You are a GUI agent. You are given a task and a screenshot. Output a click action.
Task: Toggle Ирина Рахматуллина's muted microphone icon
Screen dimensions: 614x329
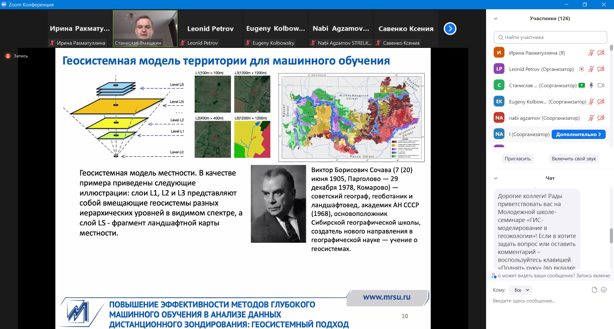click(591, 53)
